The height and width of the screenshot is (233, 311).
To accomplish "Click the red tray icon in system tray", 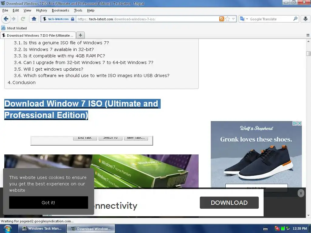I will coord(277,228).
